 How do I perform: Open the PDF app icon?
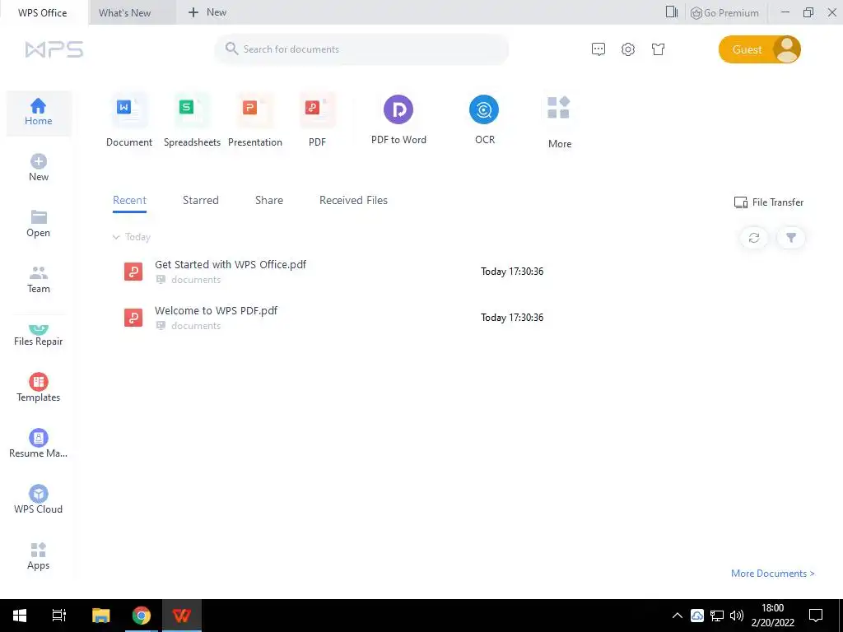317,120
